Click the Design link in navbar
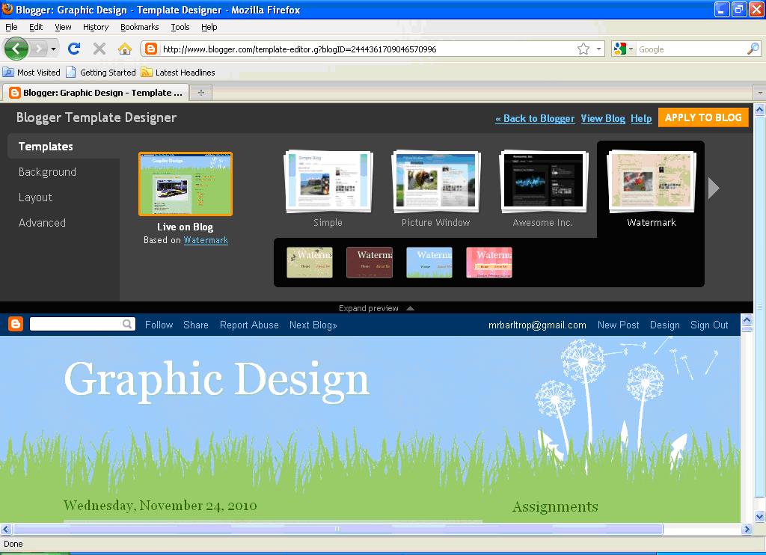 (664, 325)
